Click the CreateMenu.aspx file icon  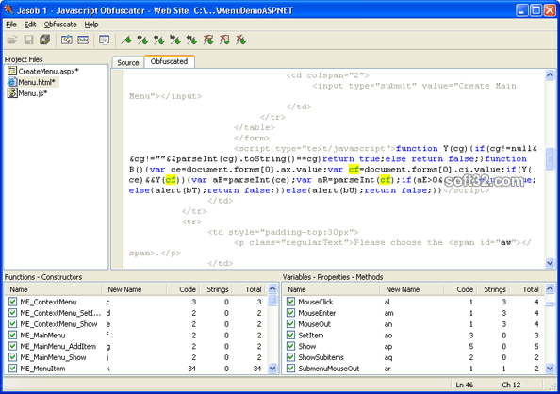12,71
